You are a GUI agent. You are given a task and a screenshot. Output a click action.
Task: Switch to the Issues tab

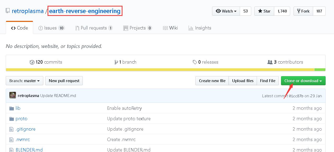tap(51, 28)
